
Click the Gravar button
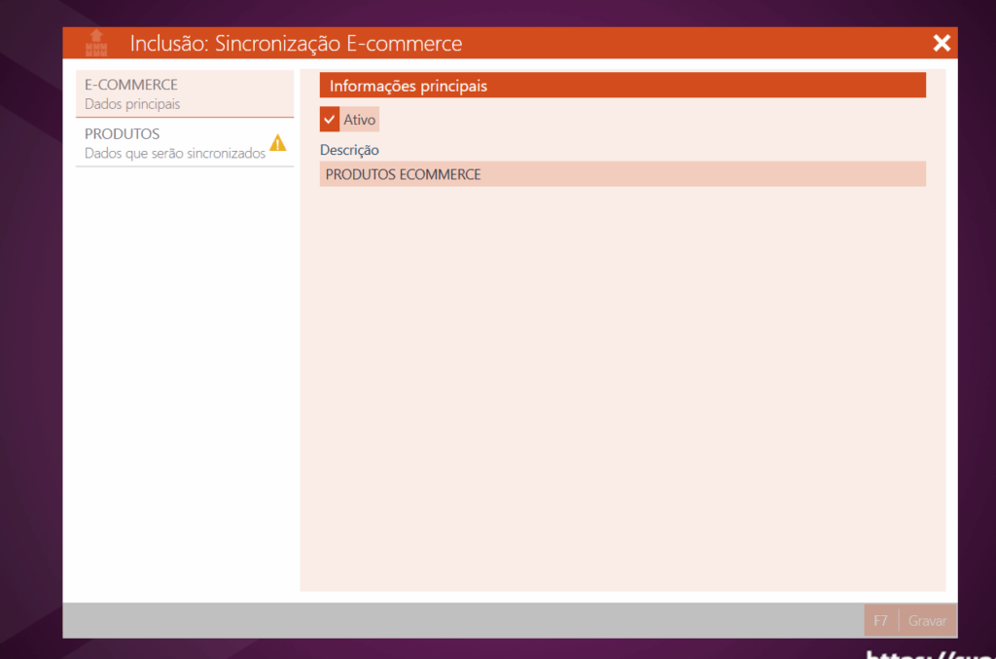coord(927,620)
